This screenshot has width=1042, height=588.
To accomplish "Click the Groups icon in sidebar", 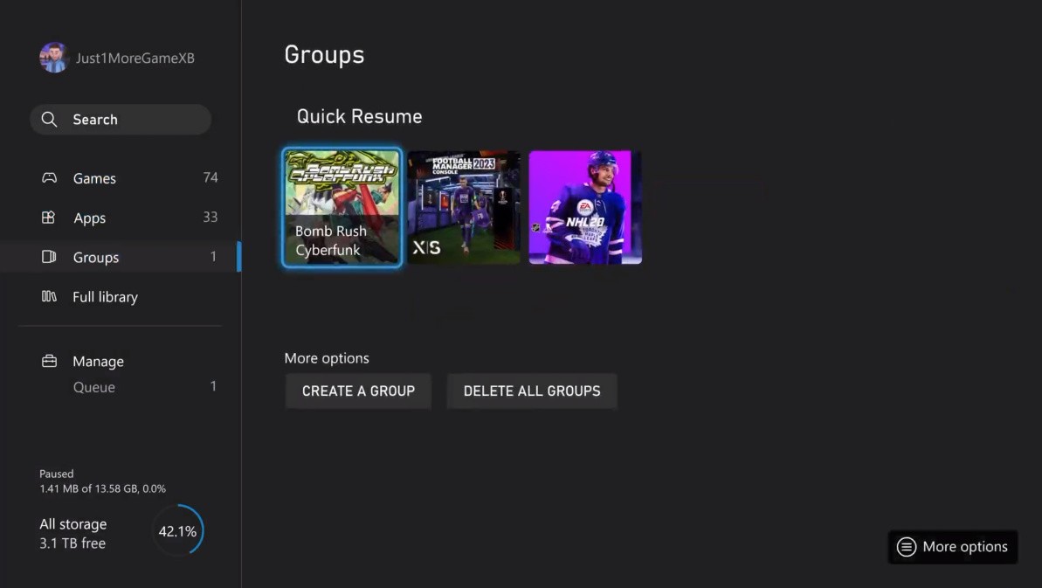I will click(49, 257).
